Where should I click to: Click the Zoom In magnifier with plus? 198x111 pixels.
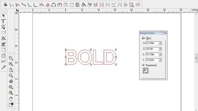(x=11, y=64)
